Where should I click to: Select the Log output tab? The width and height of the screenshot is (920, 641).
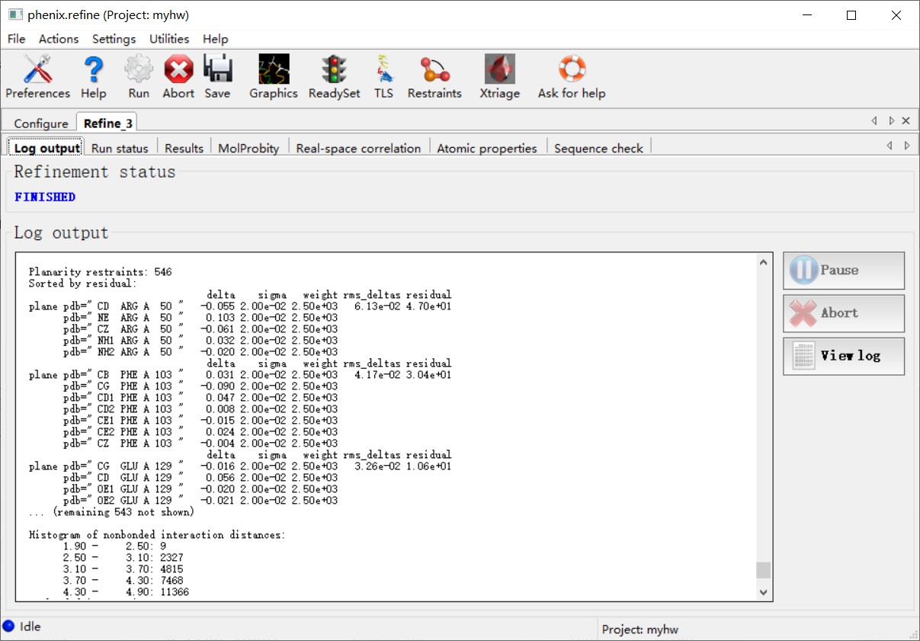pos(47,148)
